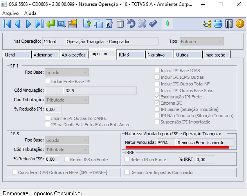Open the Arquivo menu
Image resolution: width=247 pixels, height=196 pixels.
[x=11, y=13]
